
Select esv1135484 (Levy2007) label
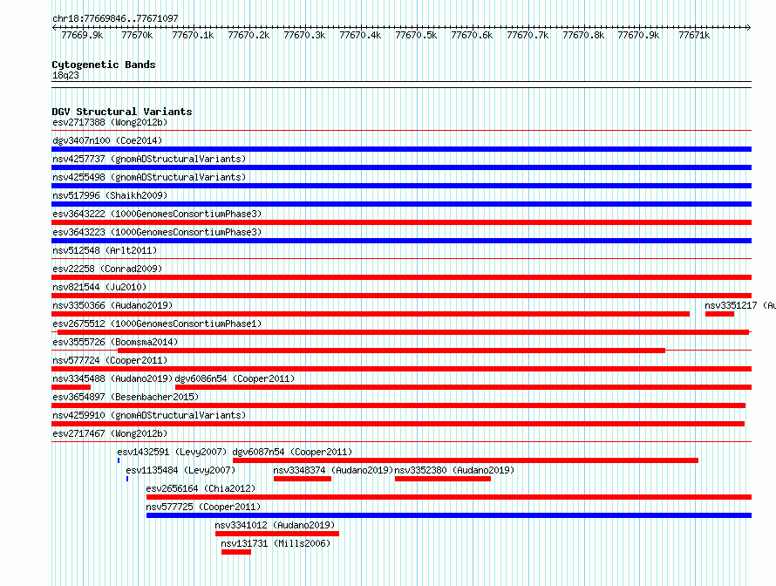pos(180,470)
